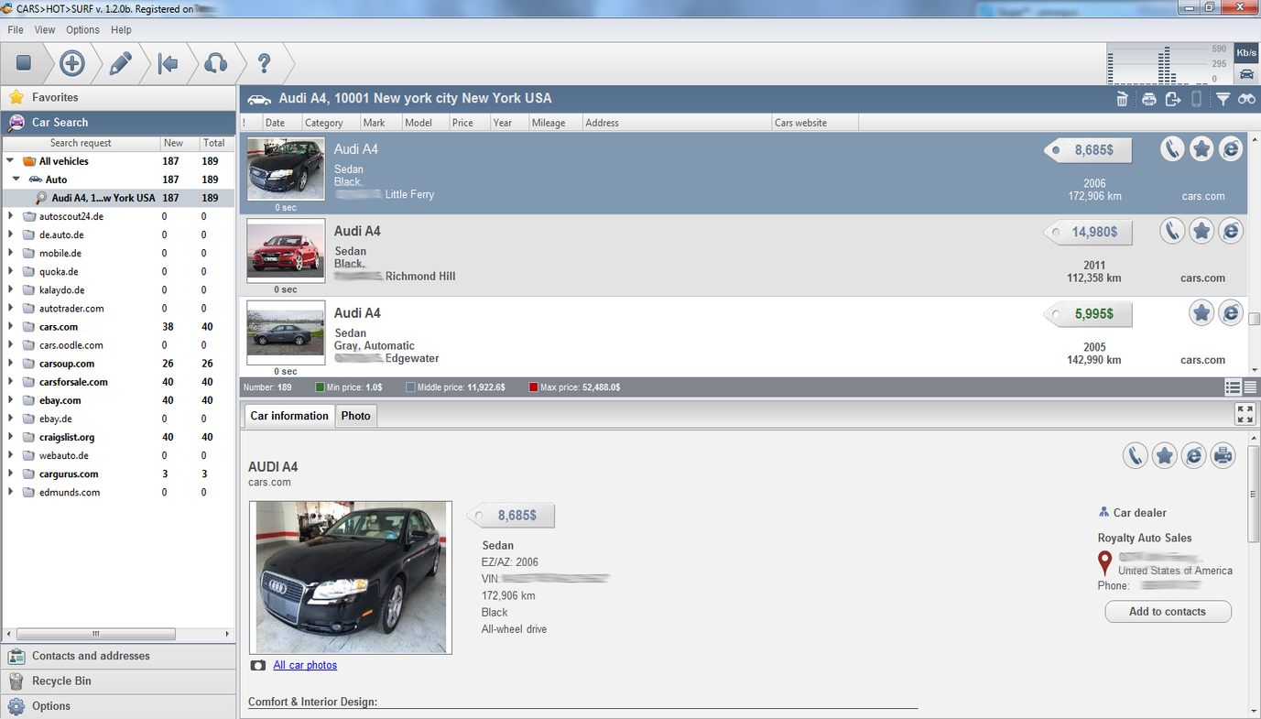Click the star on the 8,685$ listing
The image size is (1261, 719).
(x=1201, y=149)
